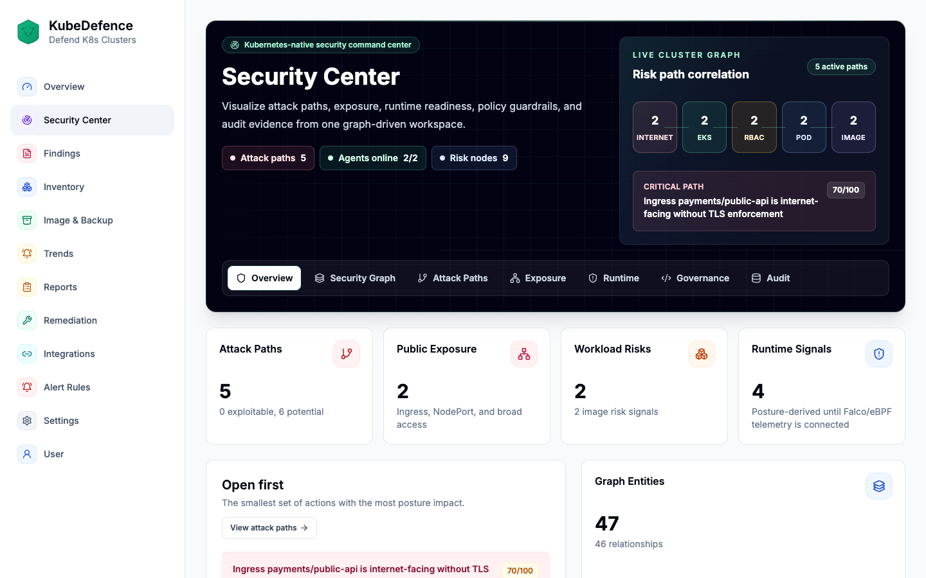Image resolution: width=926 pixels, height=578 pixels.
Task: Click the Risk nodes 9 pill
Action: point(474,158)
